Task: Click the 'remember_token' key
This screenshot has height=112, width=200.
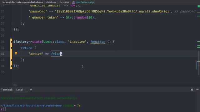Action: [43, 17]
